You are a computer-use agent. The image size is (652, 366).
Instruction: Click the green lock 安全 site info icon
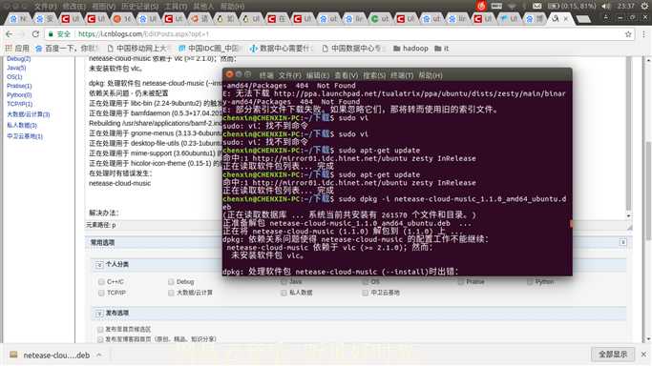point(58,34)
